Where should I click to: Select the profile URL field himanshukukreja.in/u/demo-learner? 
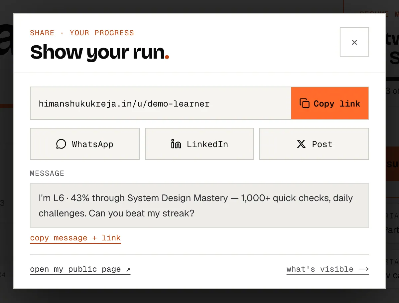(x=161, y=104)
